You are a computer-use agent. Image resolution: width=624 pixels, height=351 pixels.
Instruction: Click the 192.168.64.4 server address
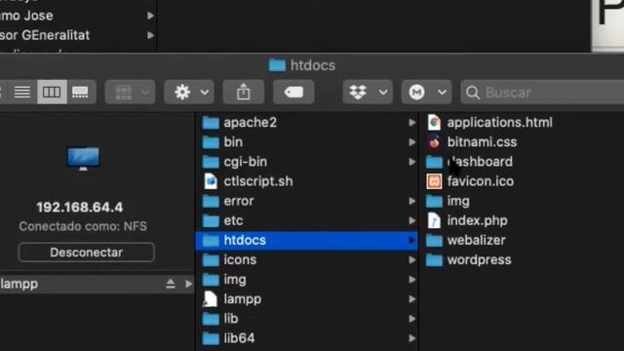80,208
